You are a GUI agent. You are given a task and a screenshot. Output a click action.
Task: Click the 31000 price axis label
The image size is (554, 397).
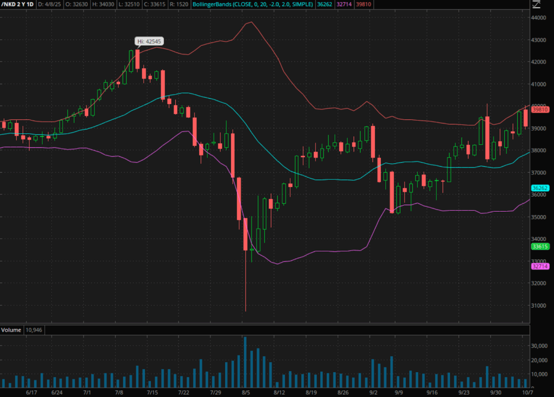click(539, 306)
